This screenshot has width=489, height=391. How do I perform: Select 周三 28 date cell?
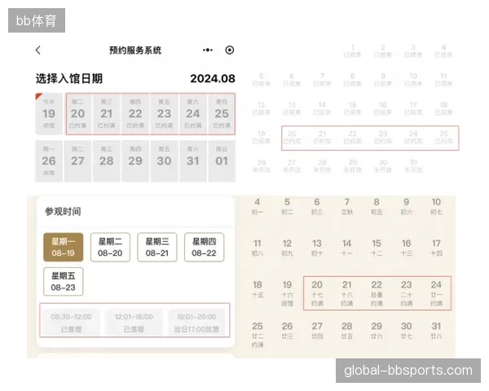click(x=106, y=161)
